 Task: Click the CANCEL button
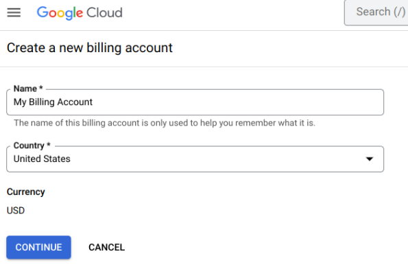[107, 247]
